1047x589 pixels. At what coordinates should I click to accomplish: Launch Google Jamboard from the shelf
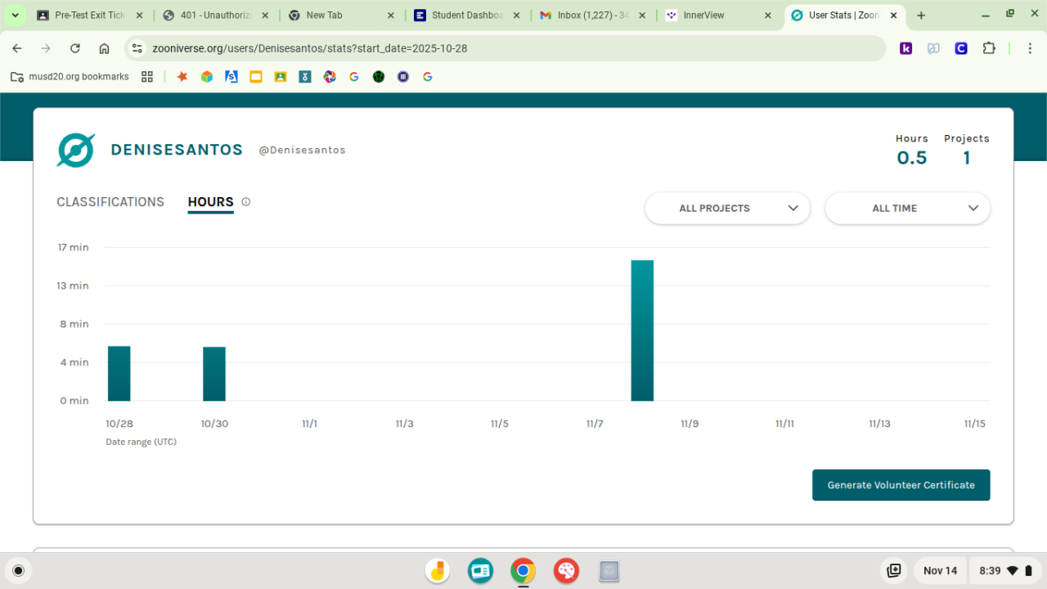point(438,570)
